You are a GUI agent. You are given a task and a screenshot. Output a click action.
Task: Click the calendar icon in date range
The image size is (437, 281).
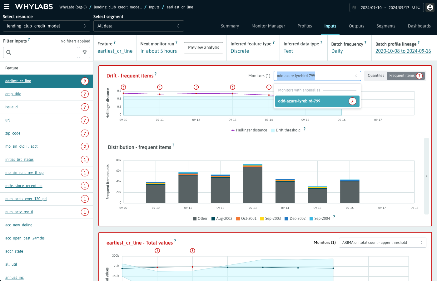[354, 7]
